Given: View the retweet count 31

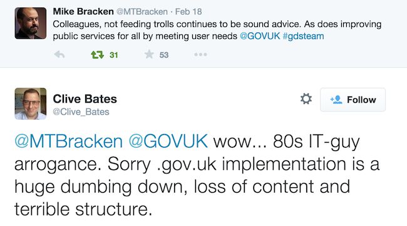Looking at the screenshot, I should 114,55.
